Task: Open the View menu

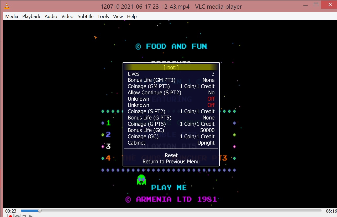Action: (118, 16)
